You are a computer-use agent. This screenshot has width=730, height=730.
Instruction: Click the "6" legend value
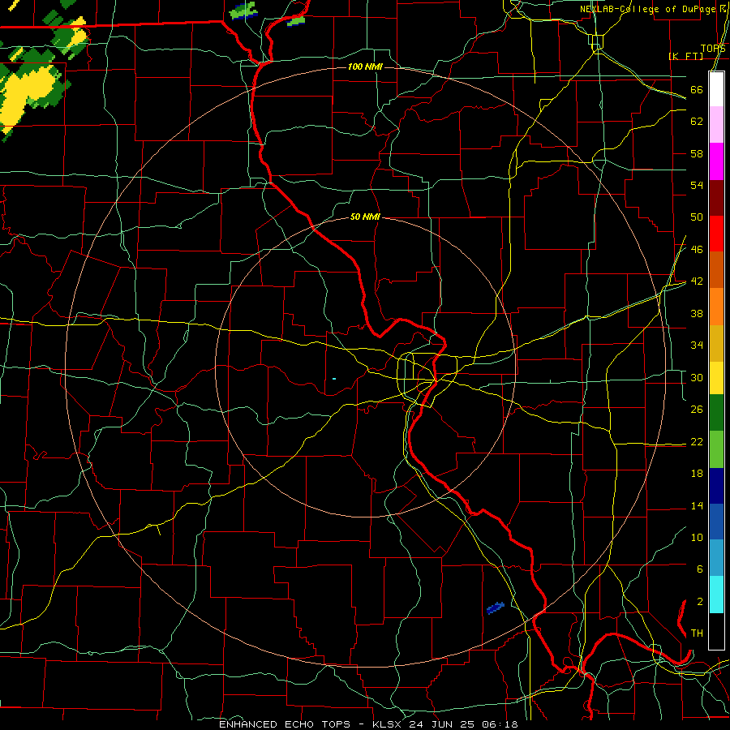coord(699,569)
